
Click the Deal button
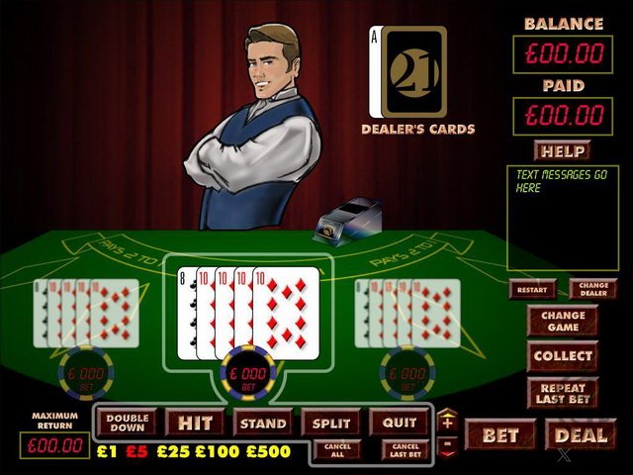(581, 434)
